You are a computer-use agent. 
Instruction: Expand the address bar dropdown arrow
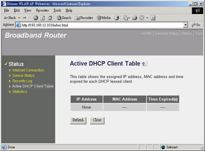pos(185,25)
